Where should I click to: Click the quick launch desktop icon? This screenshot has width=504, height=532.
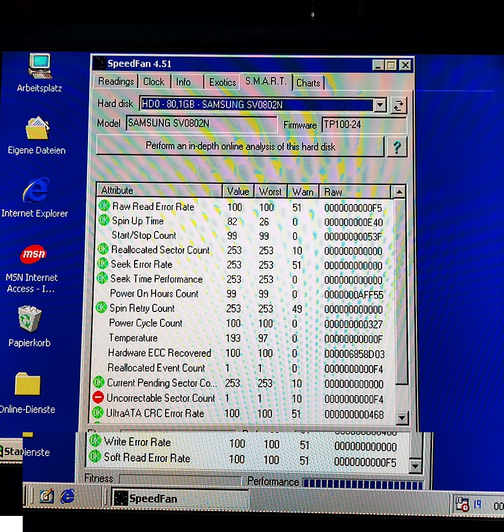(47, 497)
